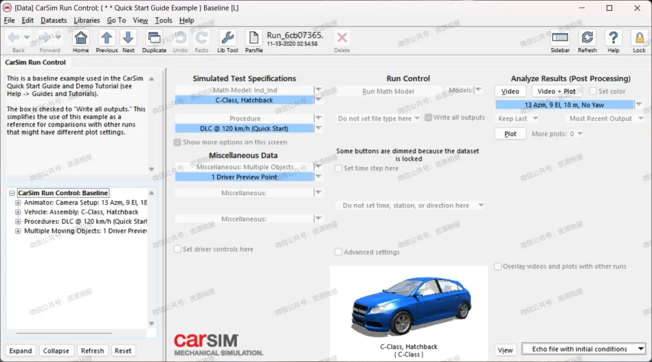Click the Forward arrow icon

pyautogui.click(x=45, y=38)
